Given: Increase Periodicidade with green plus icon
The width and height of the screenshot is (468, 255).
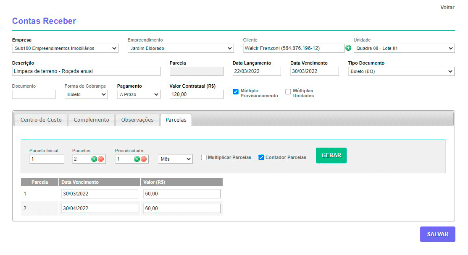Looking at the screenshot, I should (137, 159).
